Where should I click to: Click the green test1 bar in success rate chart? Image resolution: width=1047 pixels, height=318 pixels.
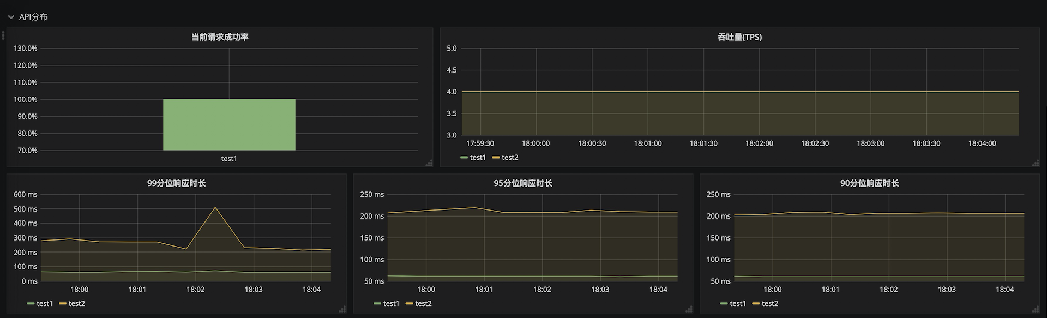tap(229, 124)
